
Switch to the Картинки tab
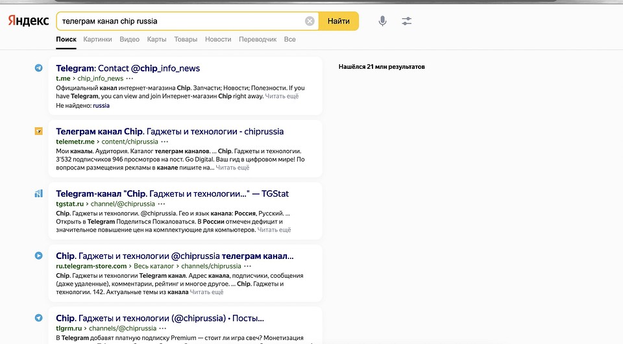pyautogui.click(x=97, y=40)
